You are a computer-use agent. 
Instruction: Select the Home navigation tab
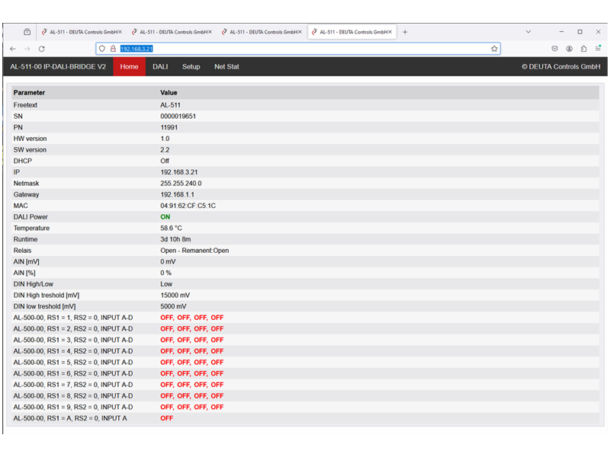tap(129, 67)
